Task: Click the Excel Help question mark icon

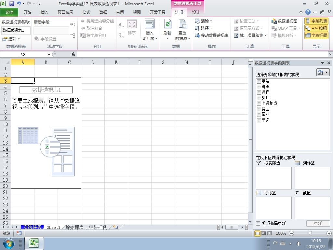Action: pyautogui.click(x=308, y=12)
